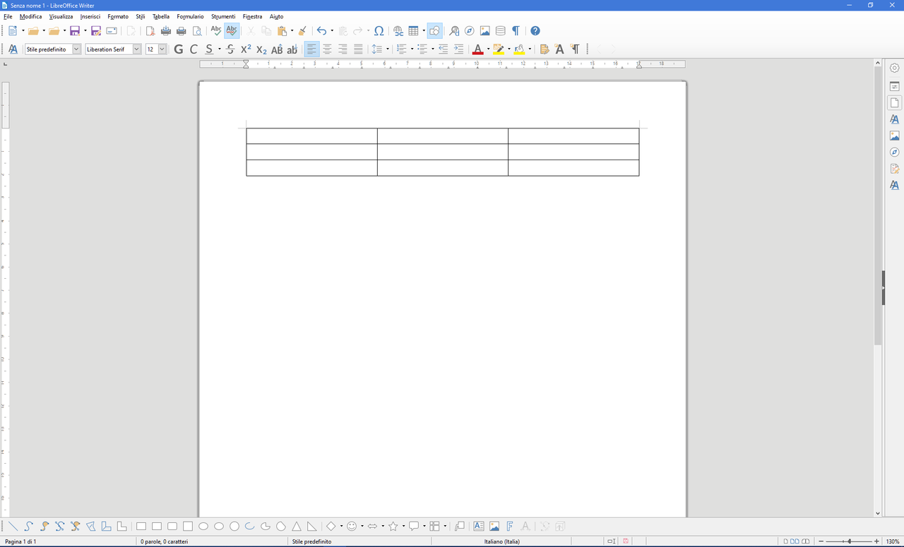Click 130% zoom level value
Screen dimensions: 904x547
coord(893,541)
